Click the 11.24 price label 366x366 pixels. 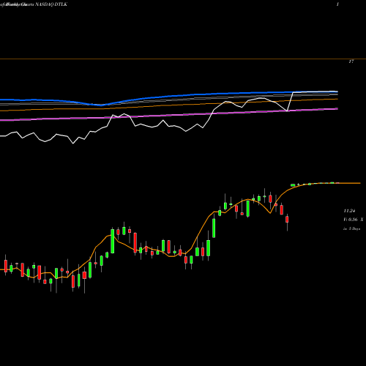pyautogui.click(x=349, y=211)
